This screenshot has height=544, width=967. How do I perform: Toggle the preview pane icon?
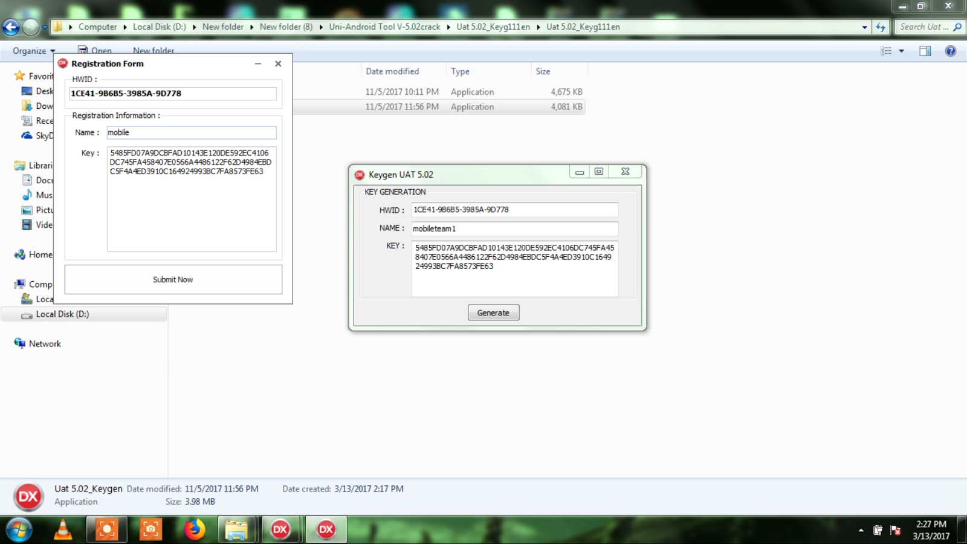(925, 51)
